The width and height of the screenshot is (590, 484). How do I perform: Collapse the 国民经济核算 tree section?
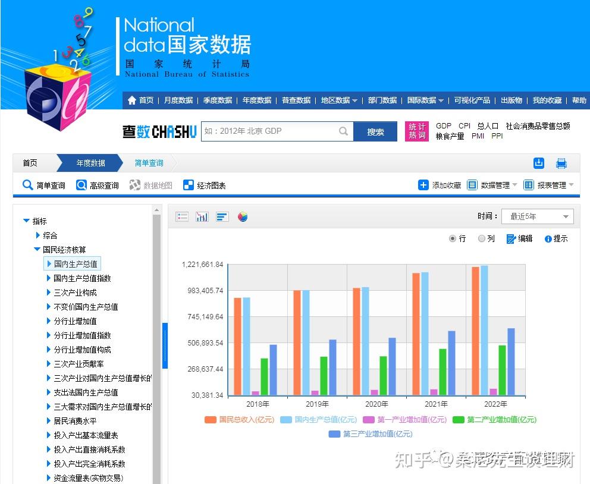coord(37,250)
